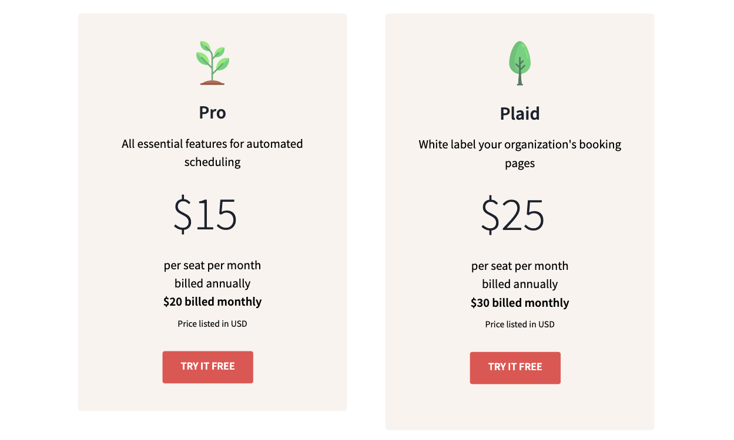
Task: Click Price listed in USD on Pro card
Action: pyautogui.click(x=212, y=323)
